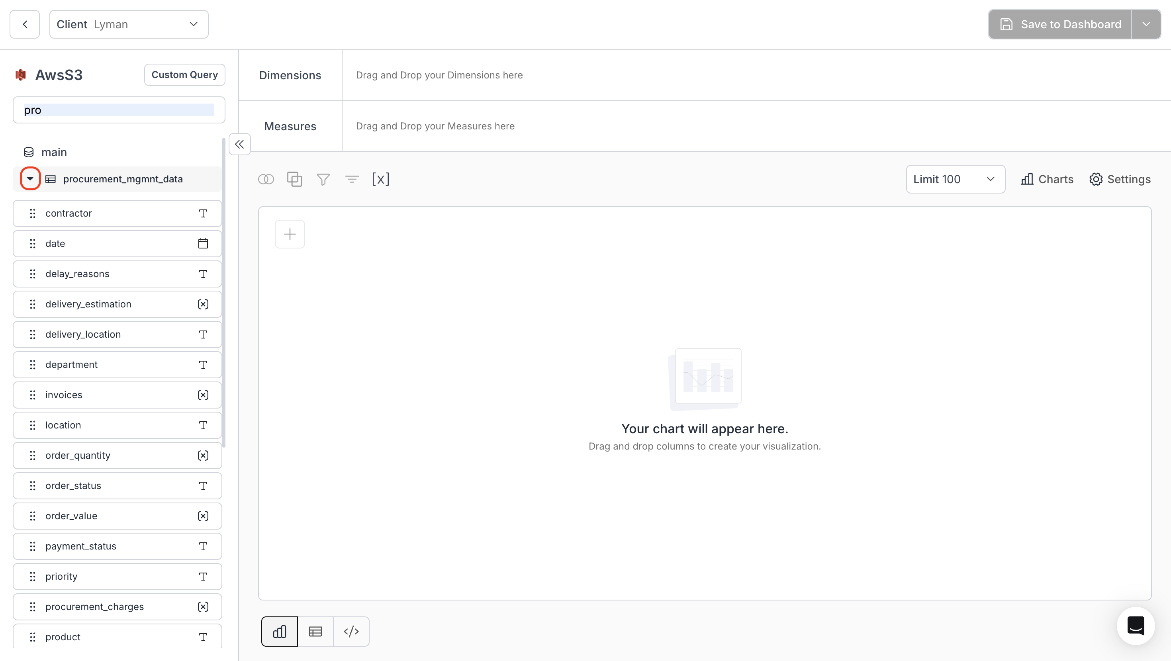
Task: Click the sort lines icon
Action: tap(352, 179)
